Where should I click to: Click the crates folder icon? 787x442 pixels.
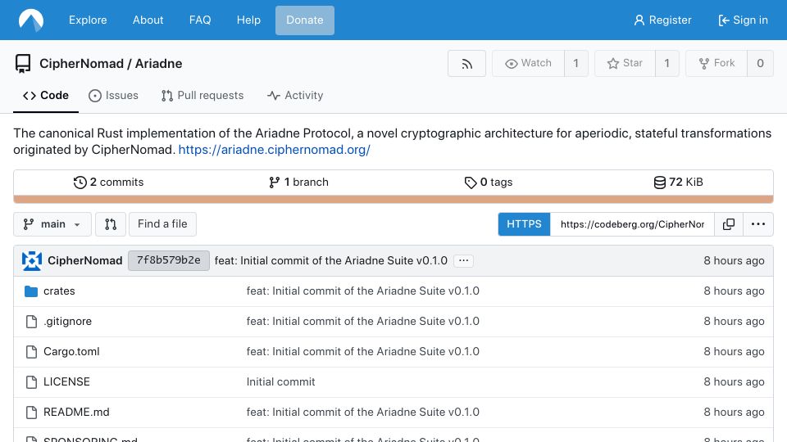coord(31,291)
